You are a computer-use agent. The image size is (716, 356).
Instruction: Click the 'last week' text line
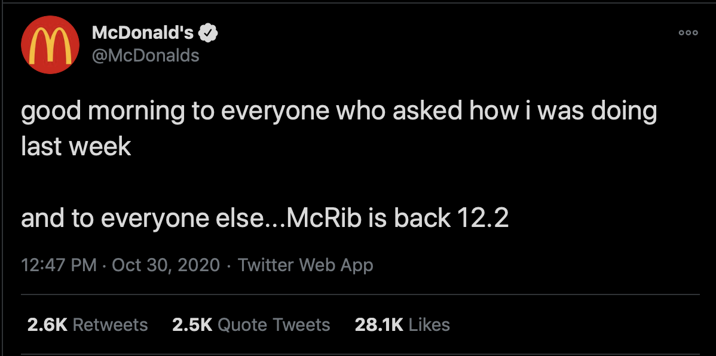(x=76, y=146)
